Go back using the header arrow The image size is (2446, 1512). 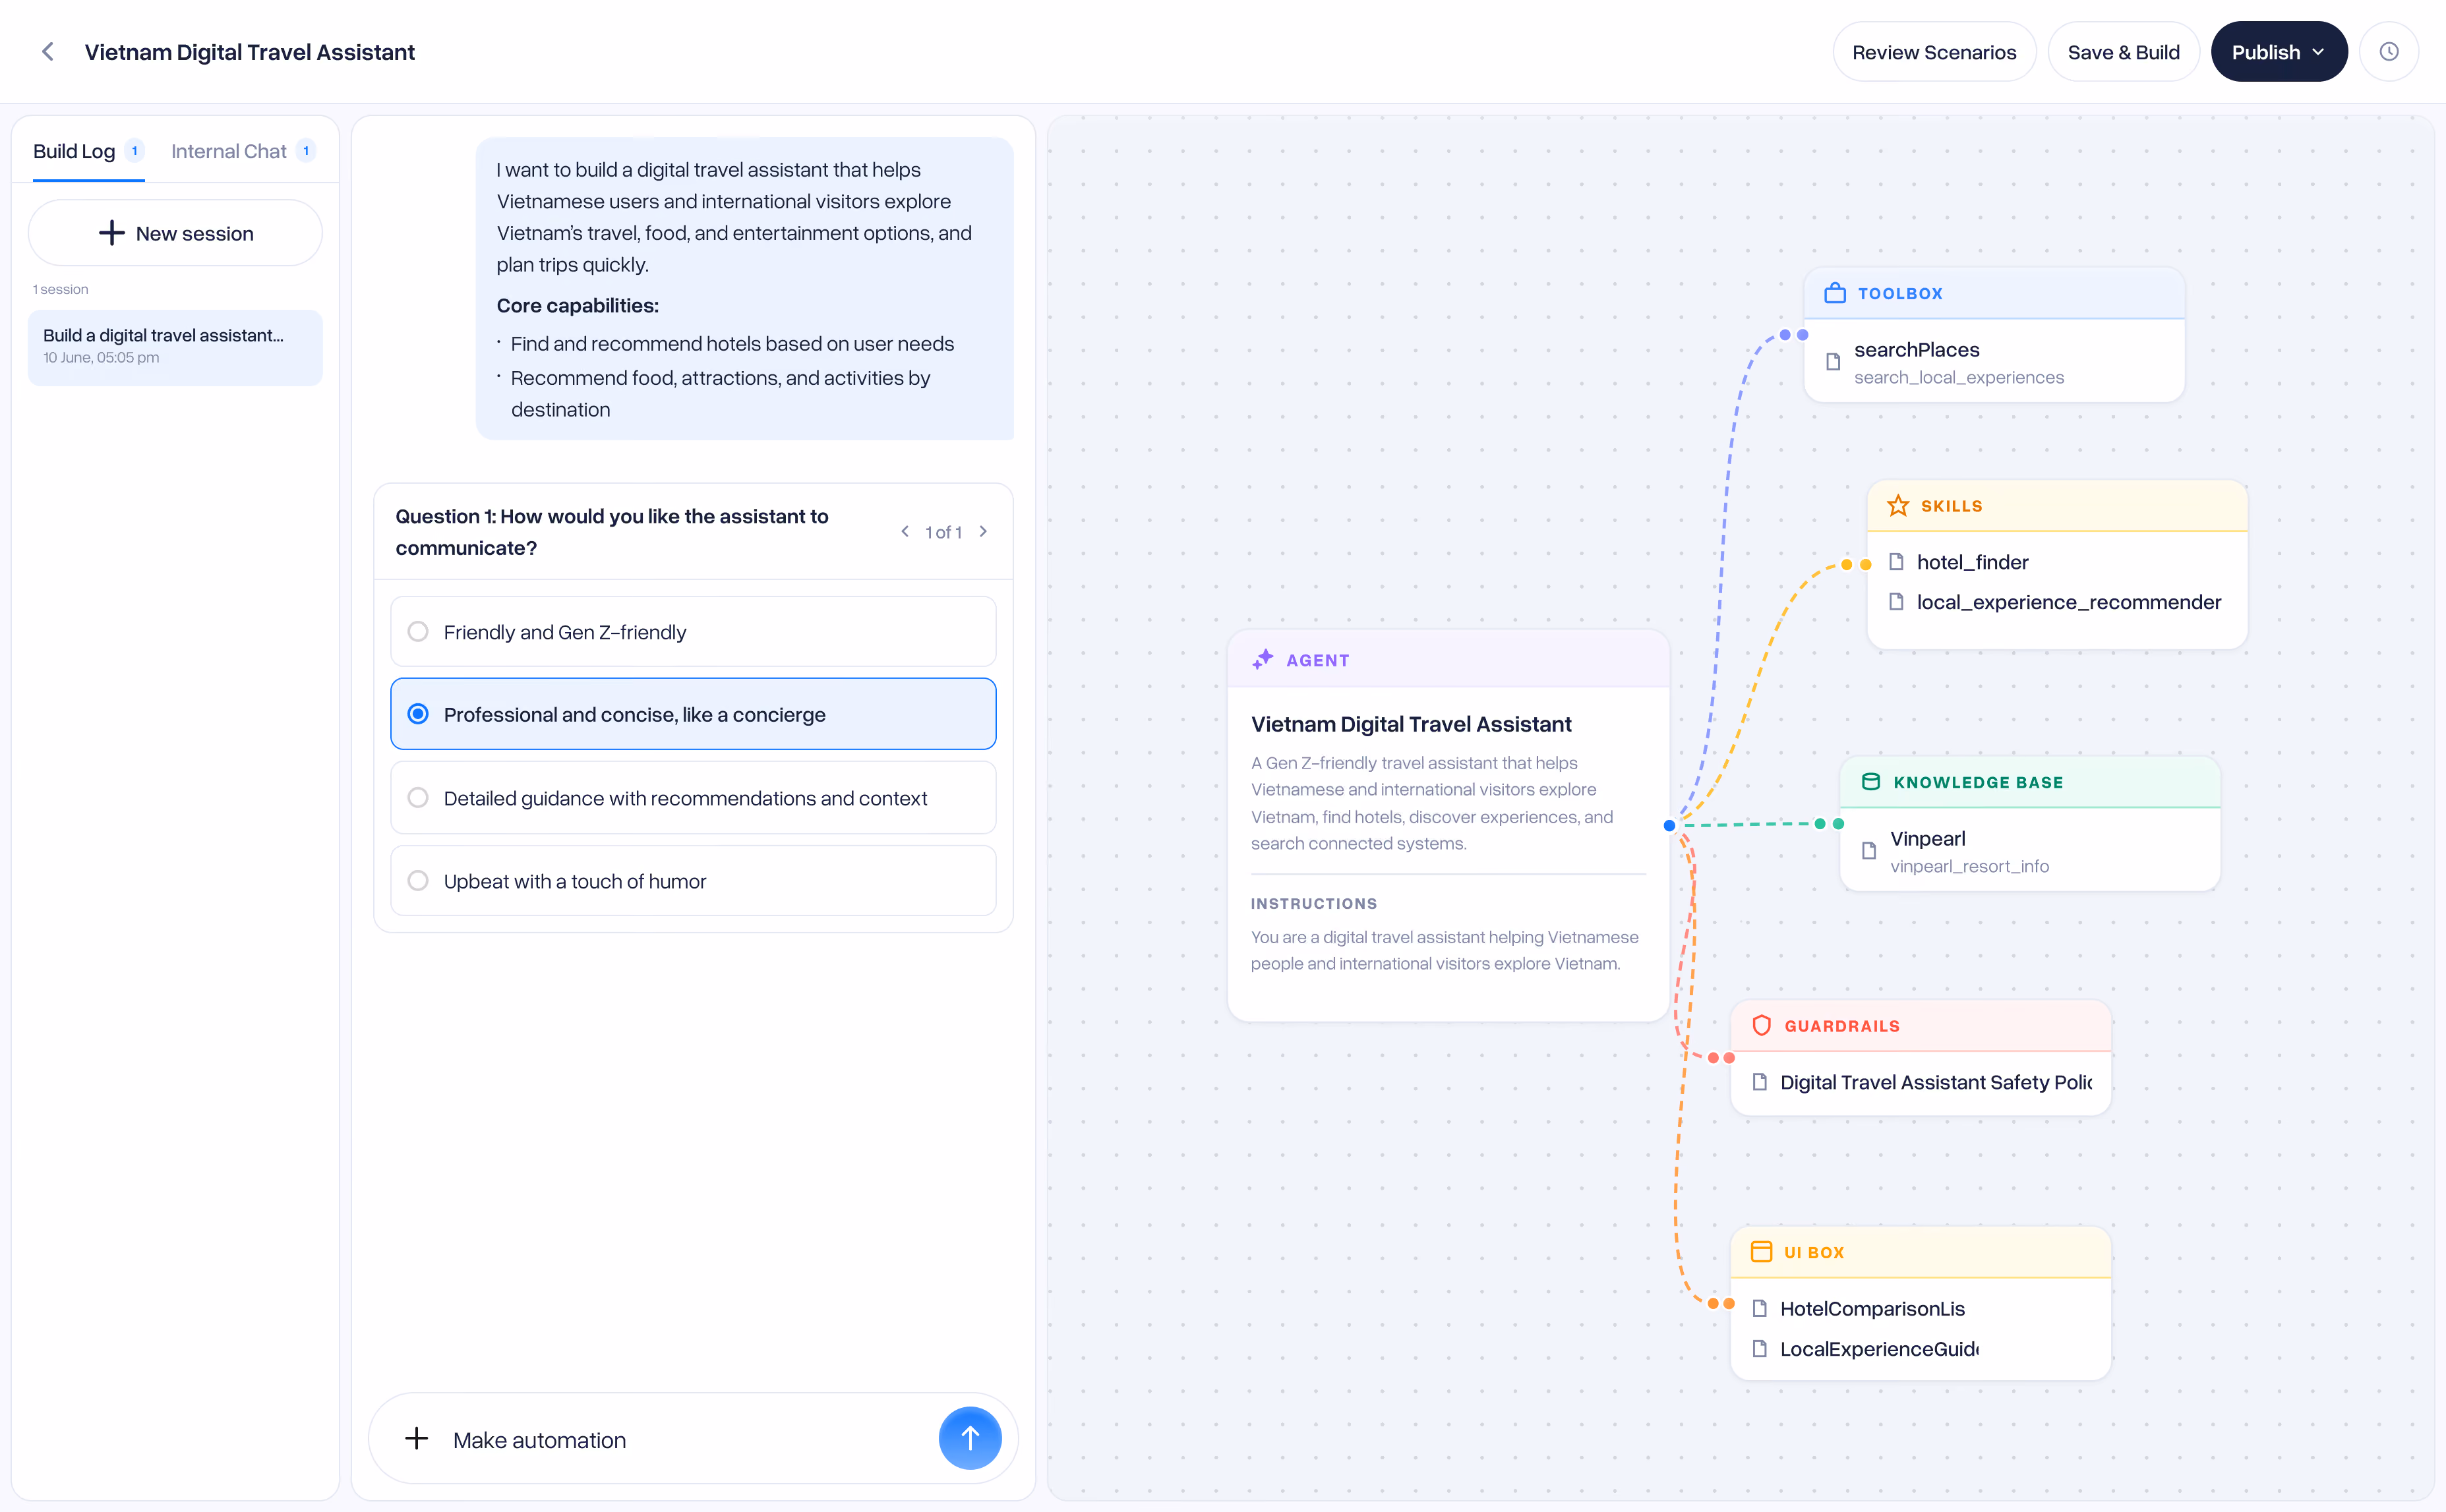(47, 52)
